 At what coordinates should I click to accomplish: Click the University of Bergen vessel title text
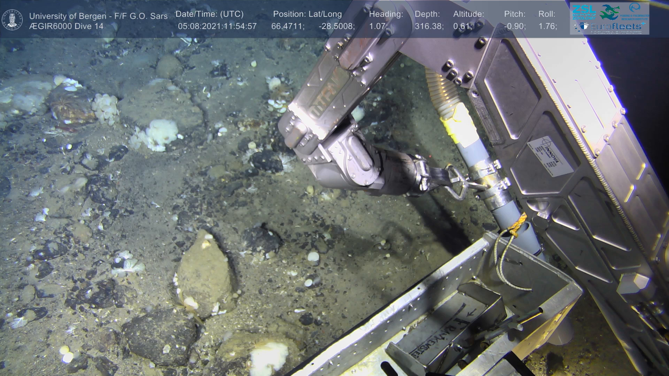[98, 16]
